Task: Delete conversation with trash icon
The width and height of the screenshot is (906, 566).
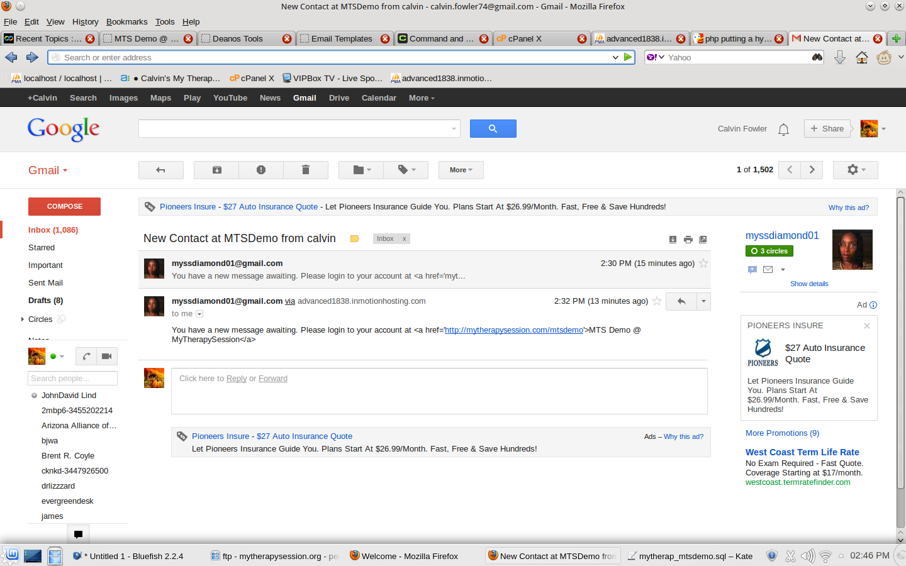Action: (306, 170)
